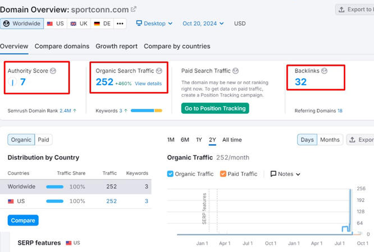Select the UK flag database
The image size is (374, 252).
[79, 24]
